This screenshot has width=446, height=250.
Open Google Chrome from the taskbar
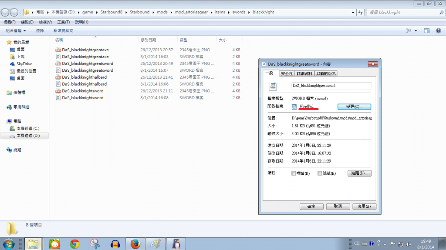tap(74, 244)
